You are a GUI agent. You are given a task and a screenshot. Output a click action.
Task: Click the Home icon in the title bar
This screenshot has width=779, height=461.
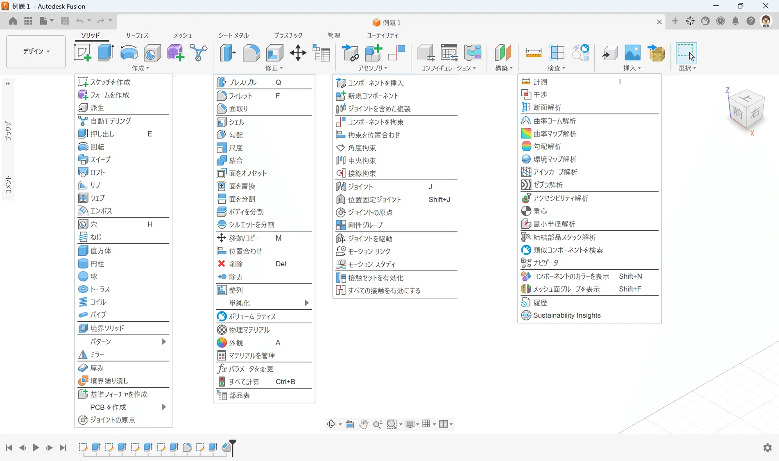[13, 21]
